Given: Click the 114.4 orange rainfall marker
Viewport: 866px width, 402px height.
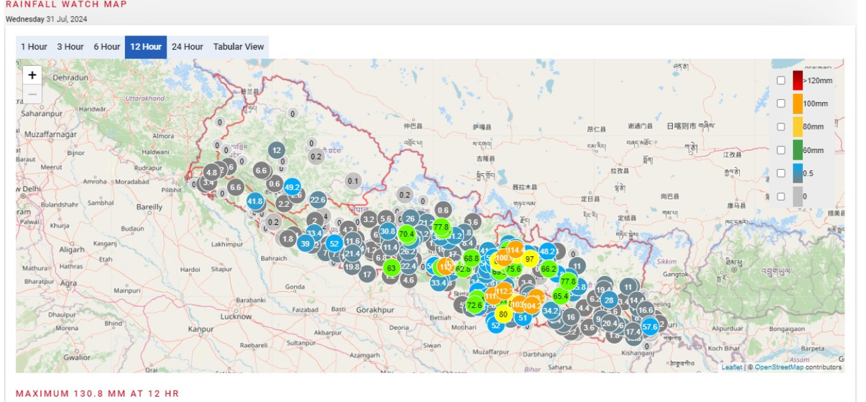Looking at the screenshot, I should pyautogui.click(x=515, y=250).
